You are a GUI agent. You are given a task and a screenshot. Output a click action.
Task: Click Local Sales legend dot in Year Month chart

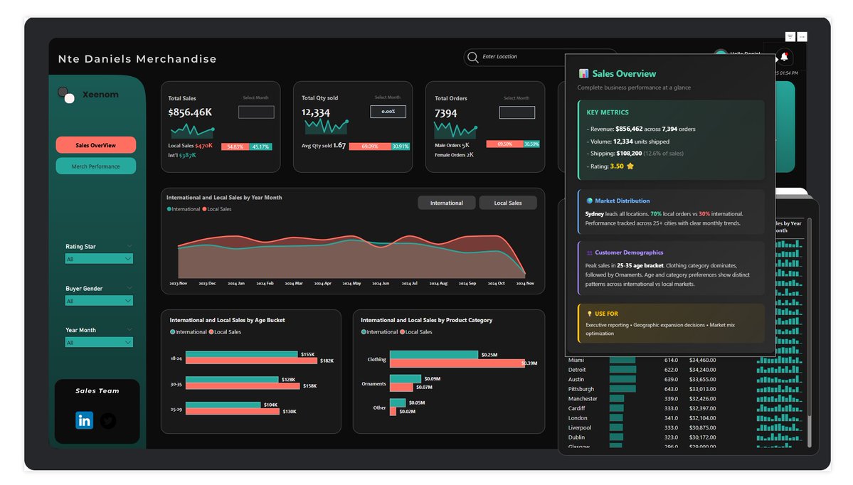pyautogui.click(x=205, y=209)
